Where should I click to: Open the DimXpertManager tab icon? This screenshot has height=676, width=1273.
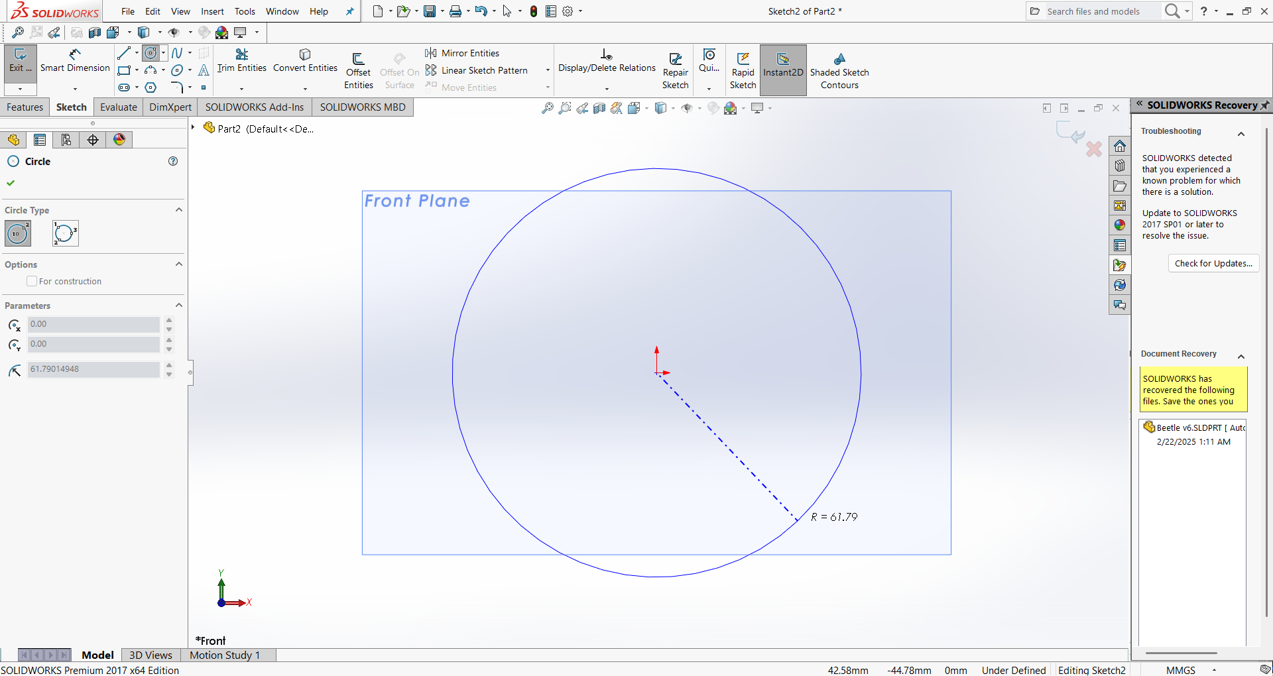click(x=93, y=140)
